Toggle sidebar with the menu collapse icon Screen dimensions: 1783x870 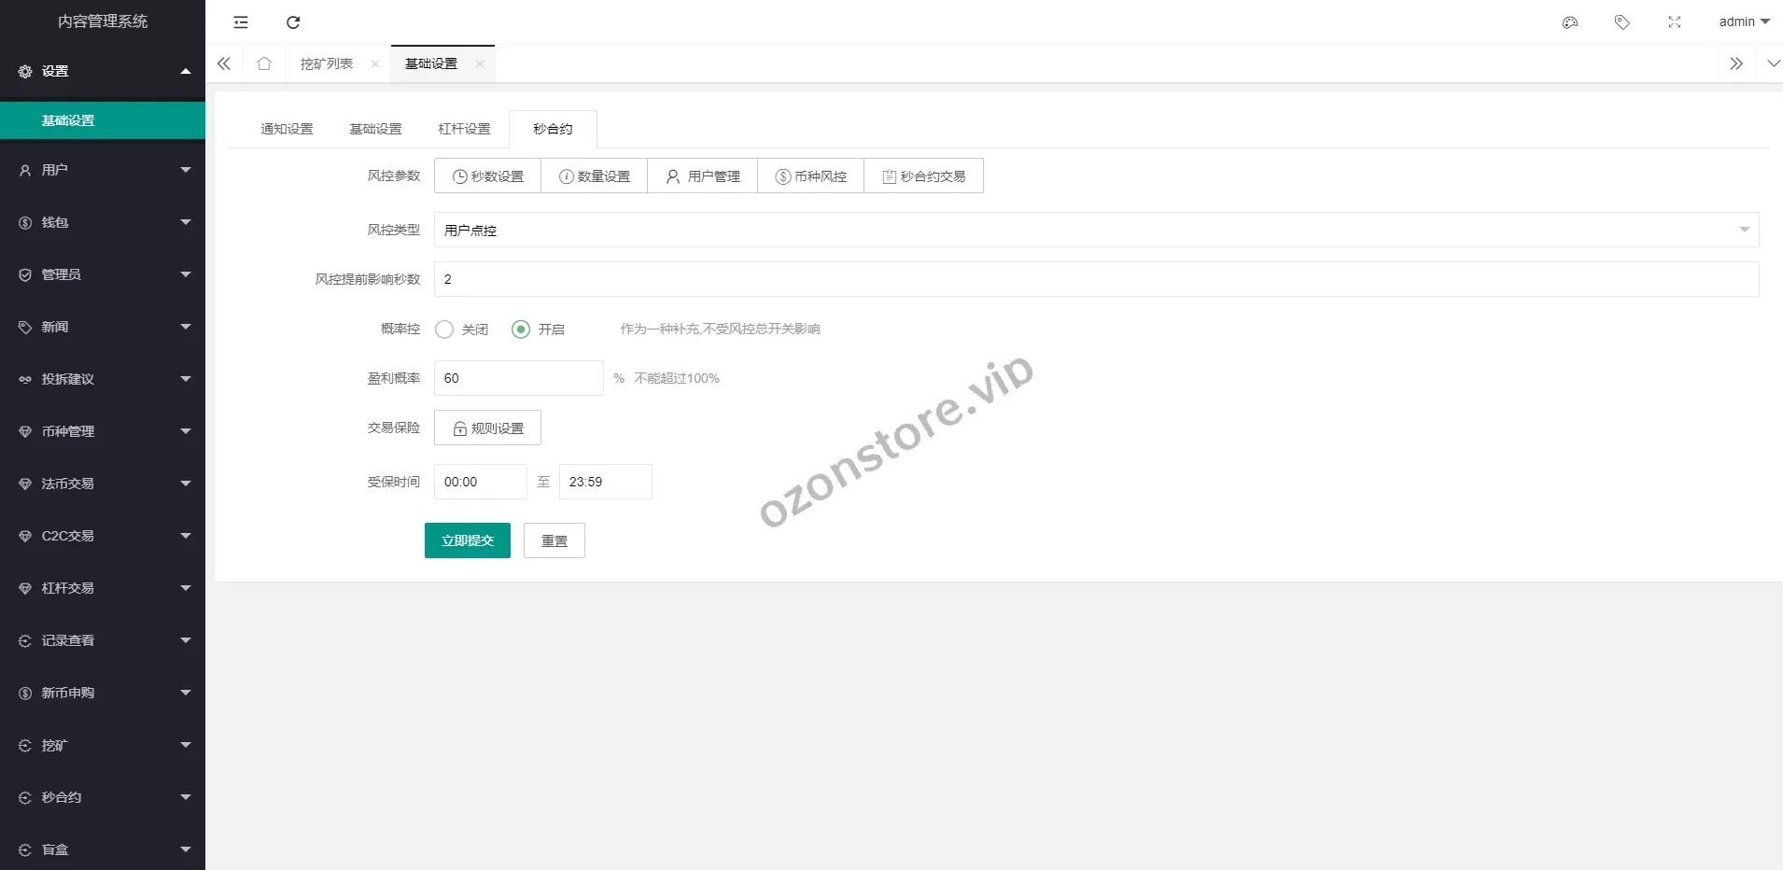pyautogui.click(x=241, y=22)
